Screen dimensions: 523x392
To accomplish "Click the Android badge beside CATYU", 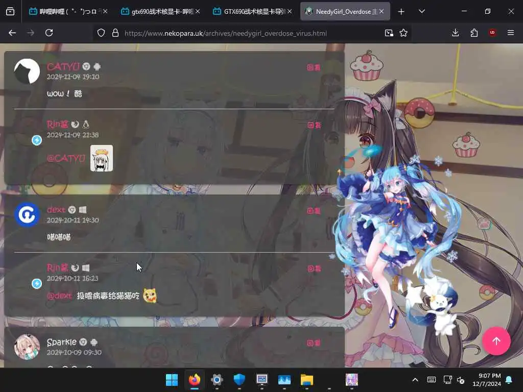I will tap(97, 67).
